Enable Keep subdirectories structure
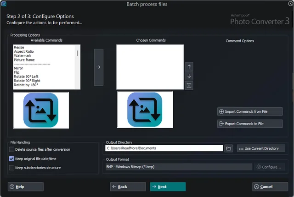The height and width of the screenshot is (197, 294). [11, 168]
